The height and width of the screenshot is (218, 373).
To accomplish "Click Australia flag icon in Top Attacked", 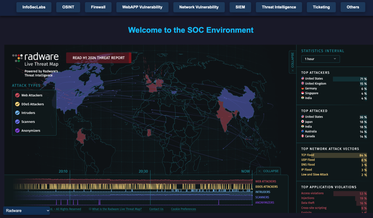I will pyautogui.click(x=303, y=131).
